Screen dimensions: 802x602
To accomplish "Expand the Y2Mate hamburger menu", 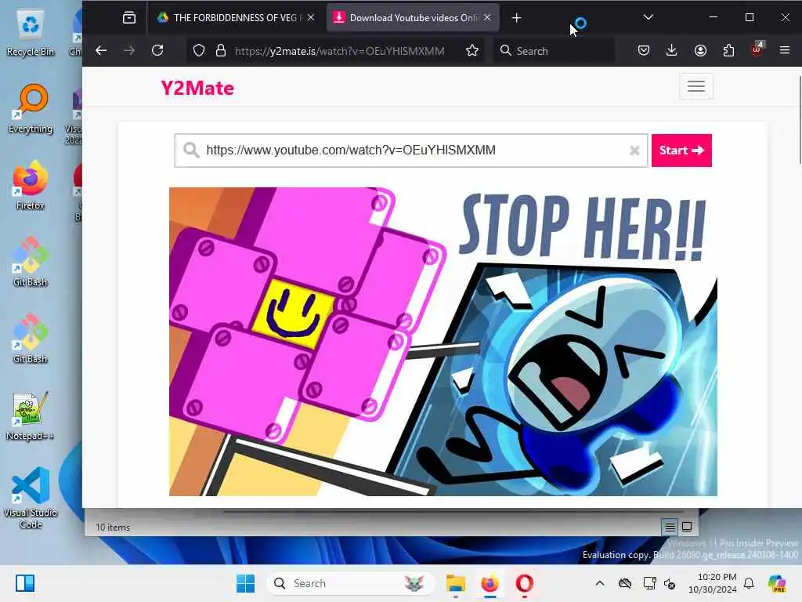I will (695, 86).
